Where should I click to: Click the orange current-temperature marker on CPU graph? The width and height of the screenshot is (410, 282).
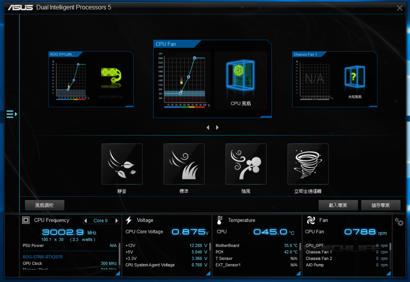pyautogui.click(x=182, y=83)
